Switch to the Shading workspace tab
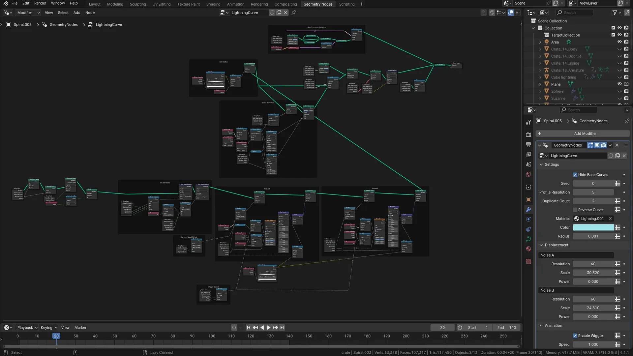Viewport: 633px width, 356px height. click(x=213, y=4)
